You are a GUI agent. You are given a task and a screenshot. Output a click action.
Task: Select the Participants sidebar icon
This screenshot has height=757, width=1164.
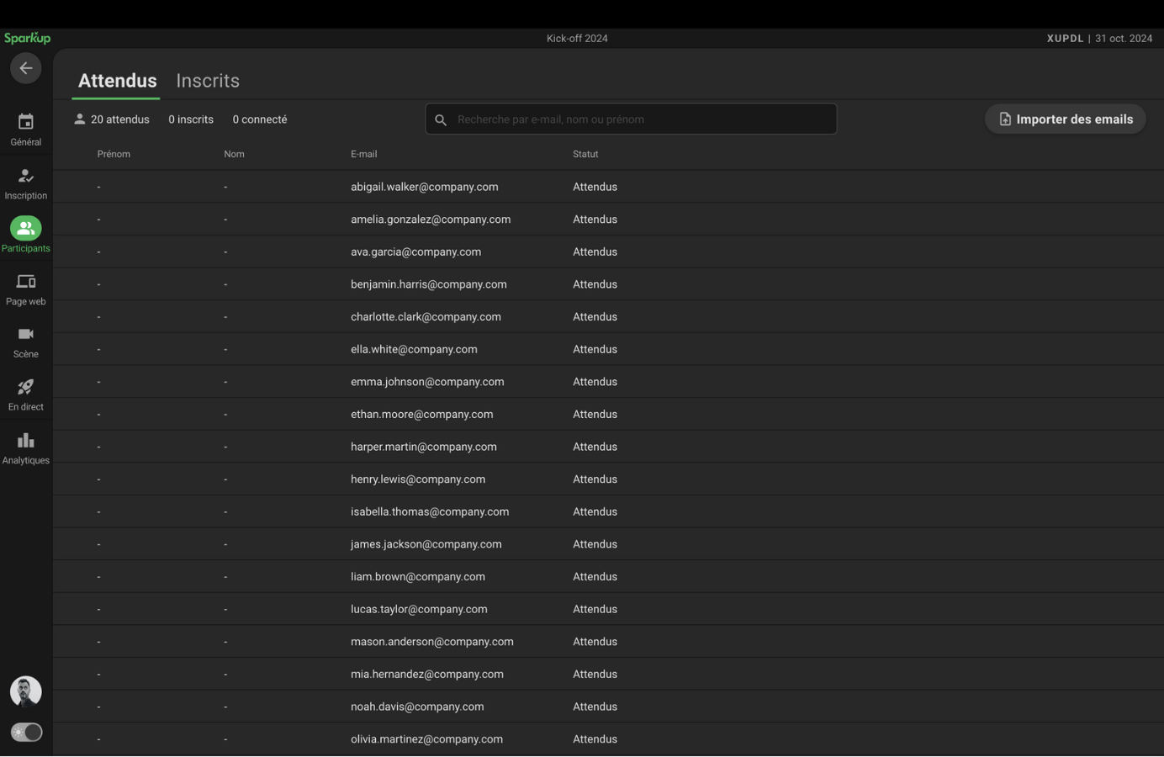point(26,235)
